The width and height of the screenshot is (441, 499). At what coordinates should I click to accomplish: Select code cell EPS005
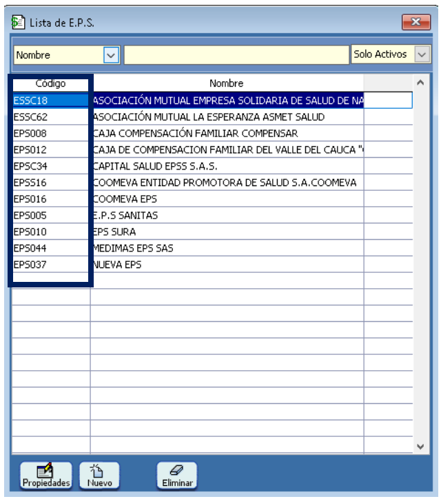(50, 216)
